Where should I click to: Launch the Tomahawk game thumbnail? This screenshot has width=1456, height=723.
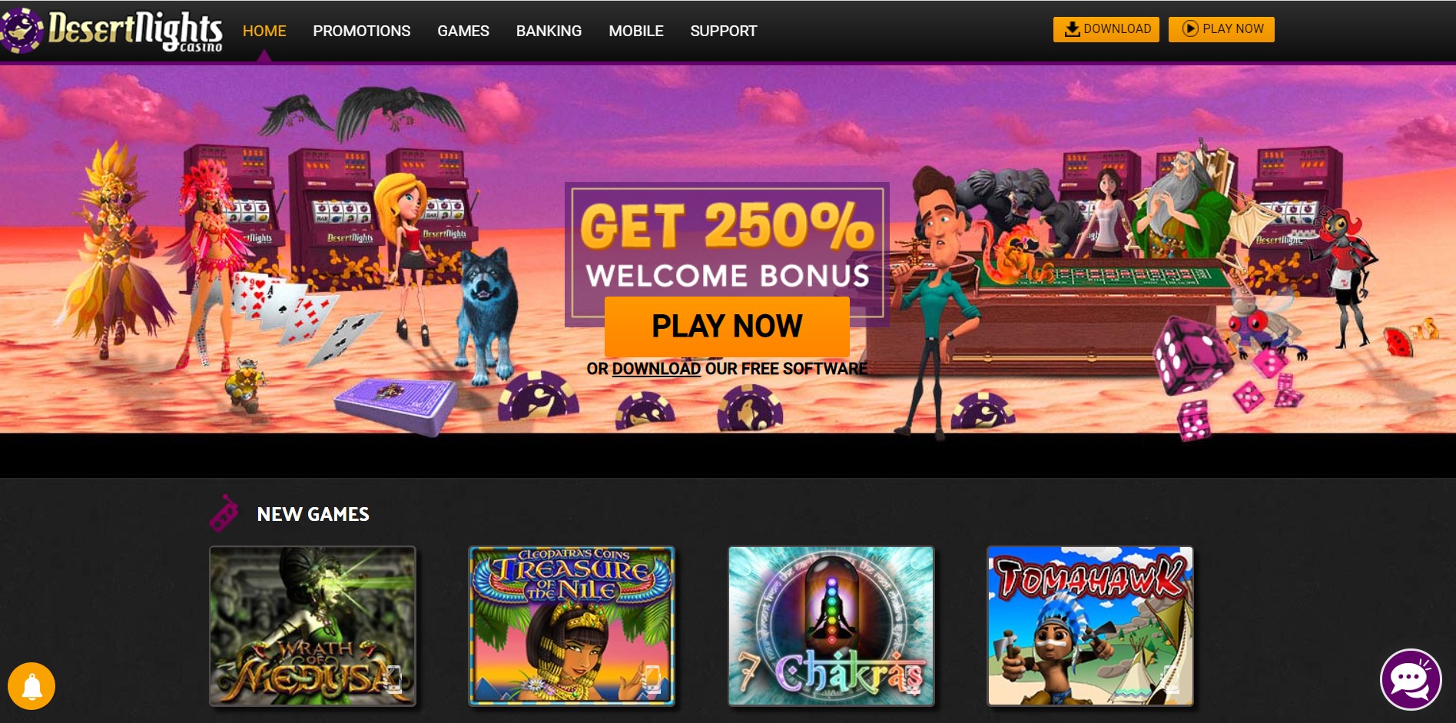[x=1090, y=626]
